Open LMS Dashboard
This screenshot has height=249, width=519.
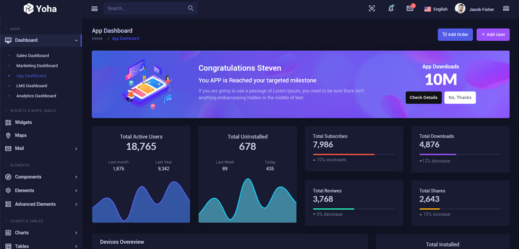[x=31, y=86]
